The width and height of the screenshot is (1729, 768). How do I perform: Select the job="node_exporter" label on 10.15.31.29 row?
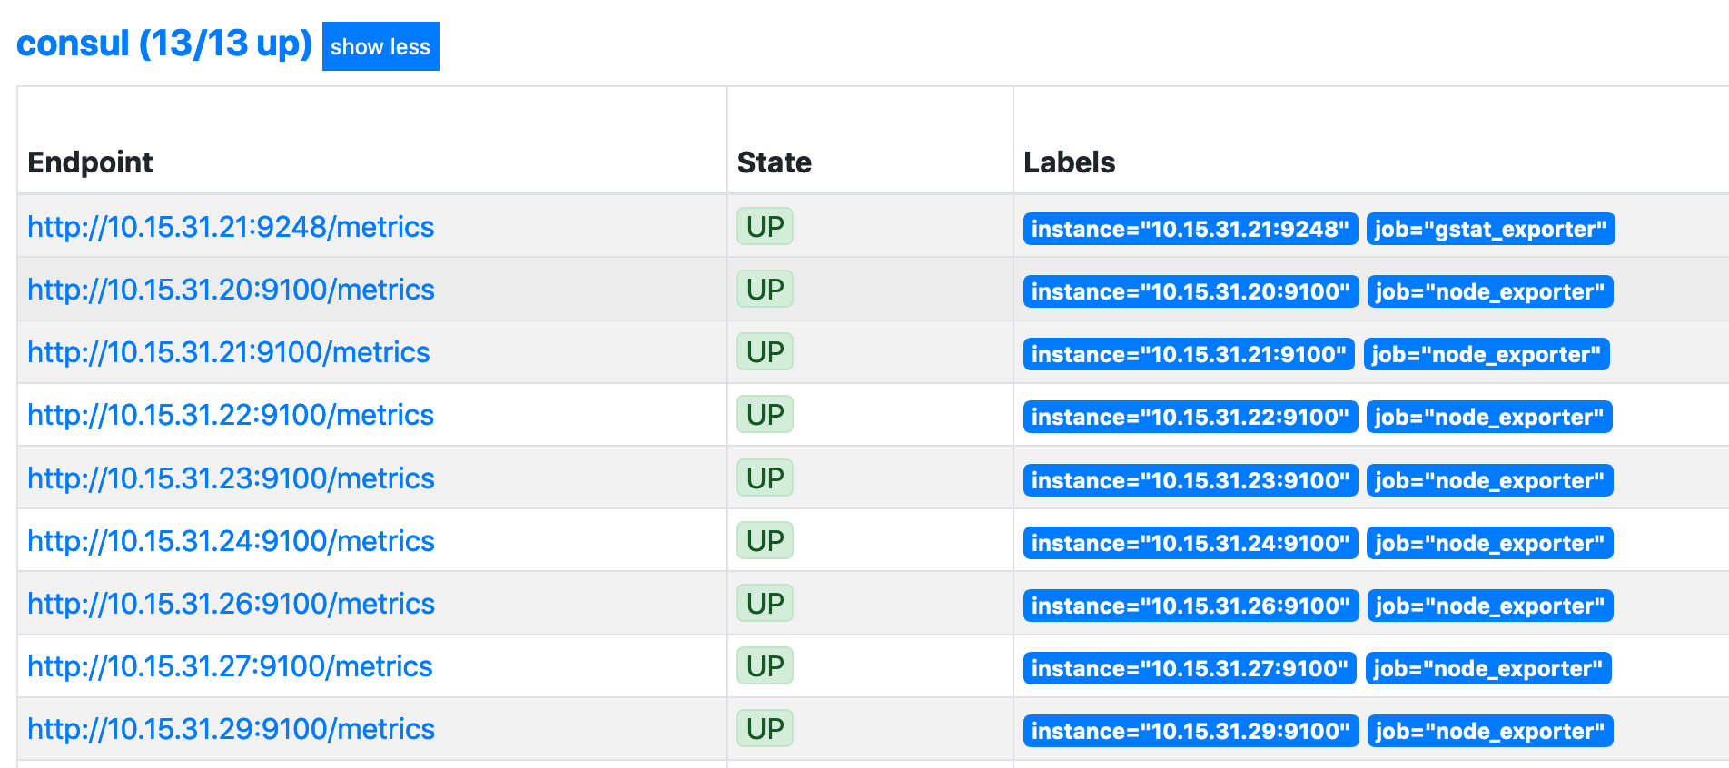click(1488, 731)
